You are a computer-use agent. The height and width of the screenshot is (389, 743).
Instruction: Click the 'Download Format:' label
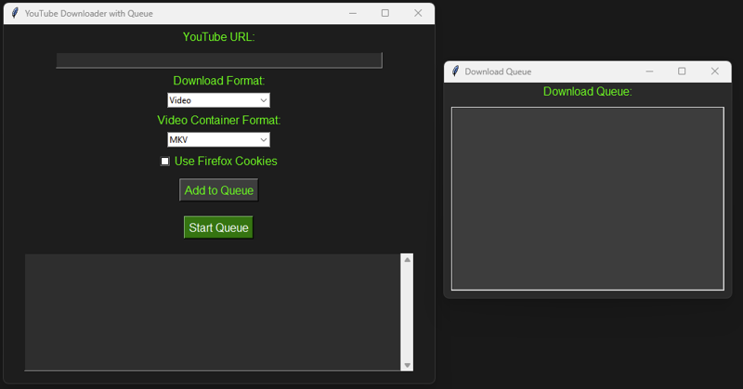click(x=219, y=81)
